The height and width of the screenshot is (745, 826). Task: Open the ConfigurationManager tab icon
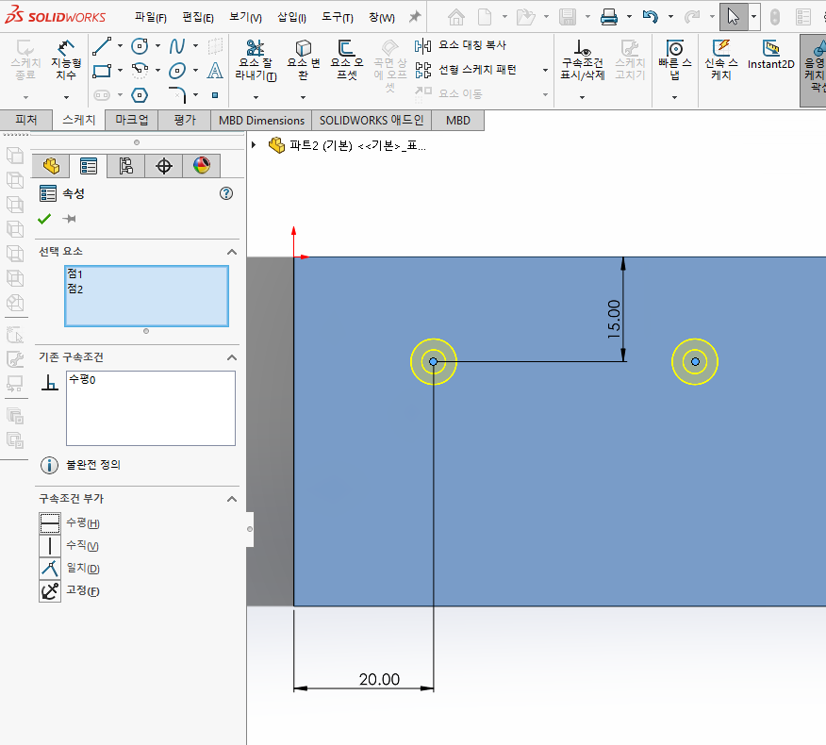pyautogui.click(x=126, y=166)
